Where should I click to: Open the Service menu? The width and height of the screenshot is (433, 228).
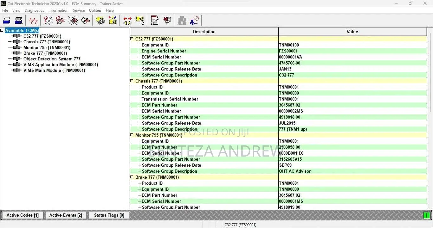tap(79, 10)
